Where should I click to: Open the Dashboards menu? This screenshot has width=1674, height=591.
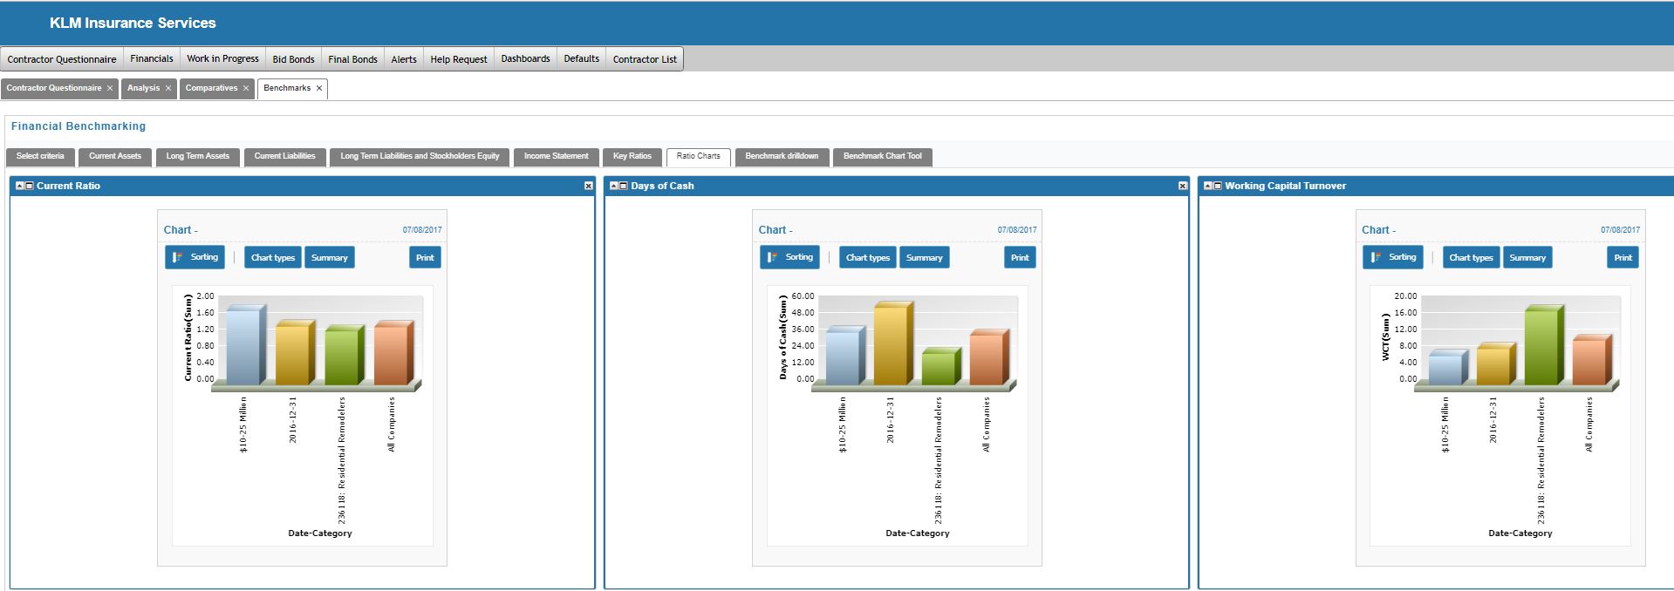tap(525, 58)
